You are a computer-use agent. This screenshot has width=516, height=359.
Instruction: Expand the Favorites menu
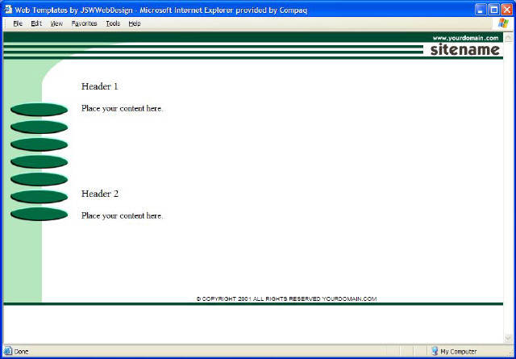[x=84, y=23]
